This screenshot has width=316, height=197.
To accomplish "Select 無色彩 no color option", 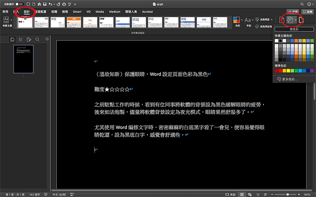I will pyautogui.click(x=294, y=29).
